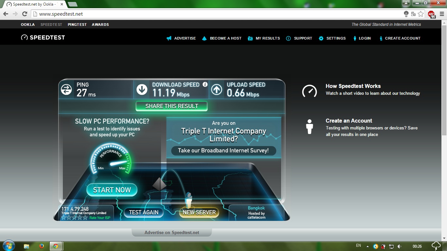Screen dimensions: 447x251
Task: Click the Bangkok server name
Action: pos(256,208)
